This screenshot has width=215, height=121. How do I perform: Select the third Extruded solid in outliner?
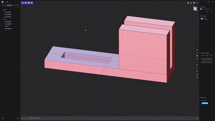tap(8, 17)
